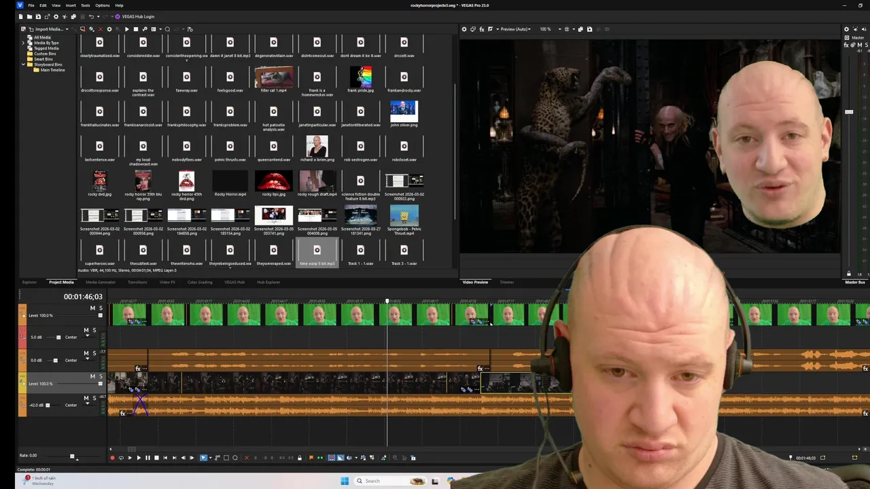870x489 pixels.
Task: Save the project with the disk icon
Action: tap(38, 16)
